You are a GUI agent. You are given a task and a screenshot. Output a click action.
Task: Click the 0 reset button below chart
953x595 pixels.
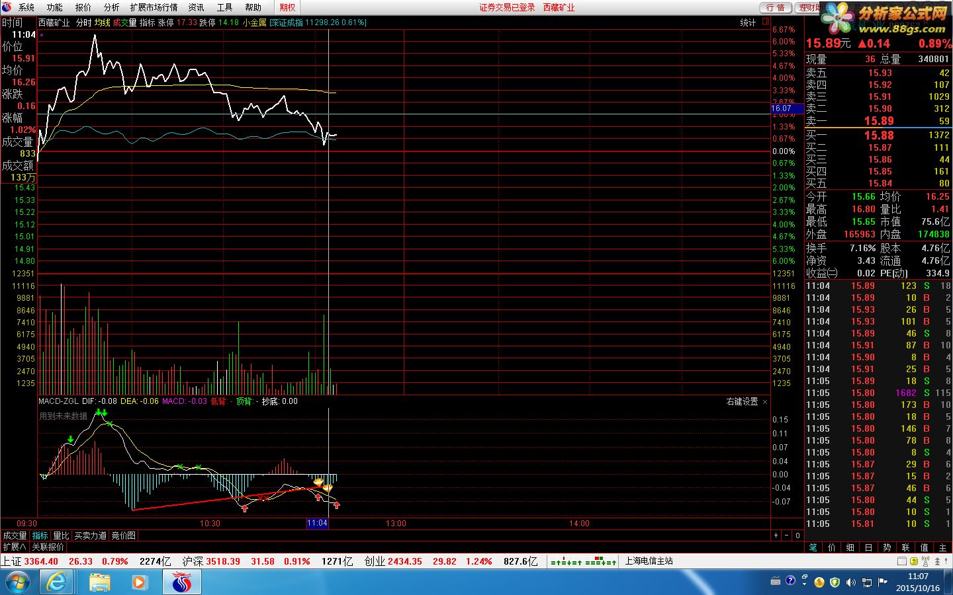797,535
